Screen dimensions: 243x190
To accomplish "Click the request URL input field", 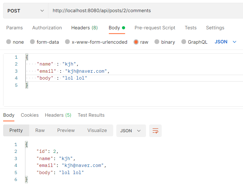I will (146, 11).
